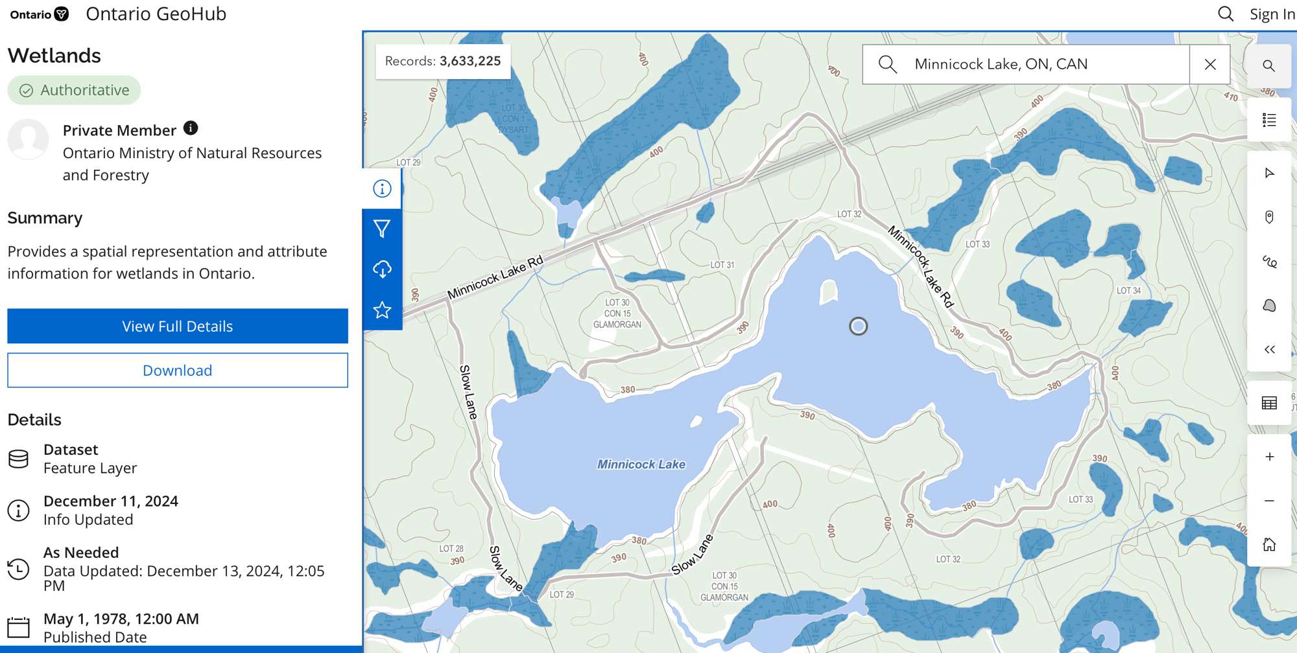Toggle the map search tool button
The height and width of the screenshot is (653, 1297).
click(1269, 65)
